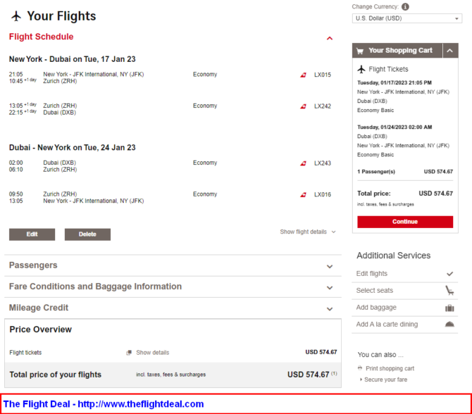Collapse the Flight Schedule section

(330, 38)
